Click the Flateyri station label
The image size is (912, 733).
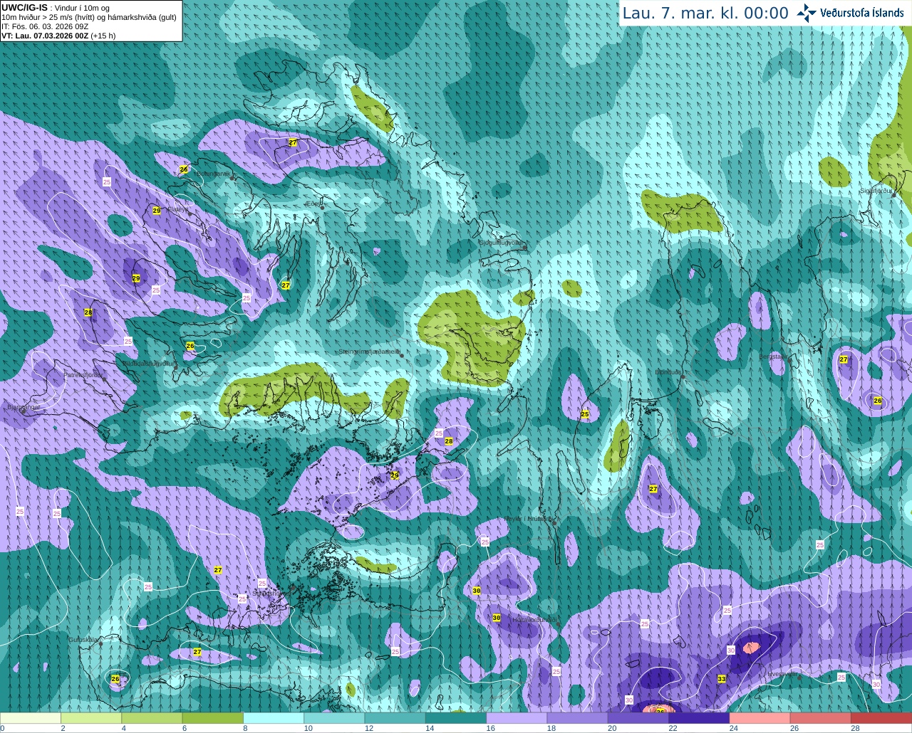pos(178,209)
